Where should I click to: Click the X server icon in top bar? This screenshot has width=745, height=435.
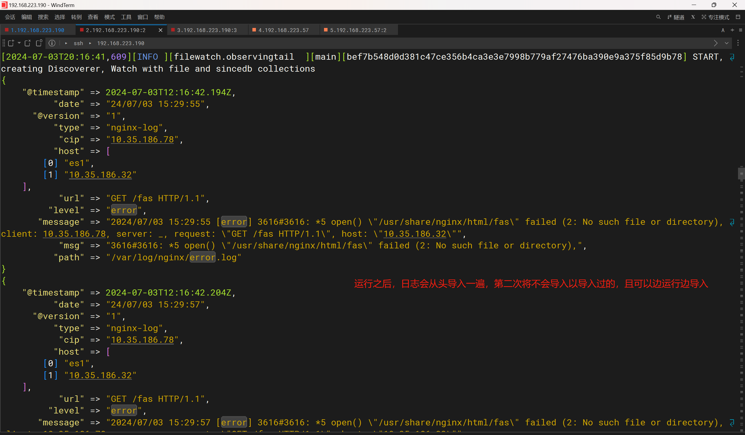pos(693,17)
